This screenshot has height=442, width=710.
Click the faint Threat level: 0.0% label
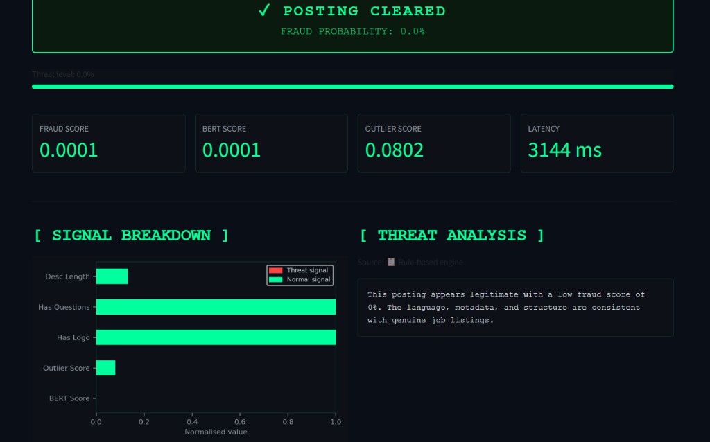pyautogui.click(x=63, y=74)
